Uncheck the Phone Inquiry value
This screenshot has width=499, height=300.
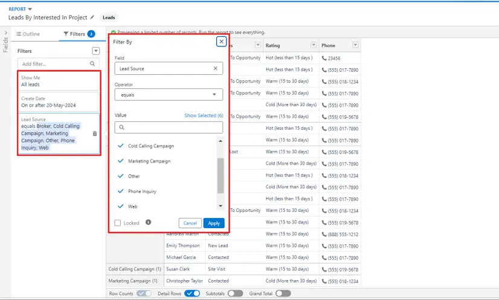(x=121, y=191)
